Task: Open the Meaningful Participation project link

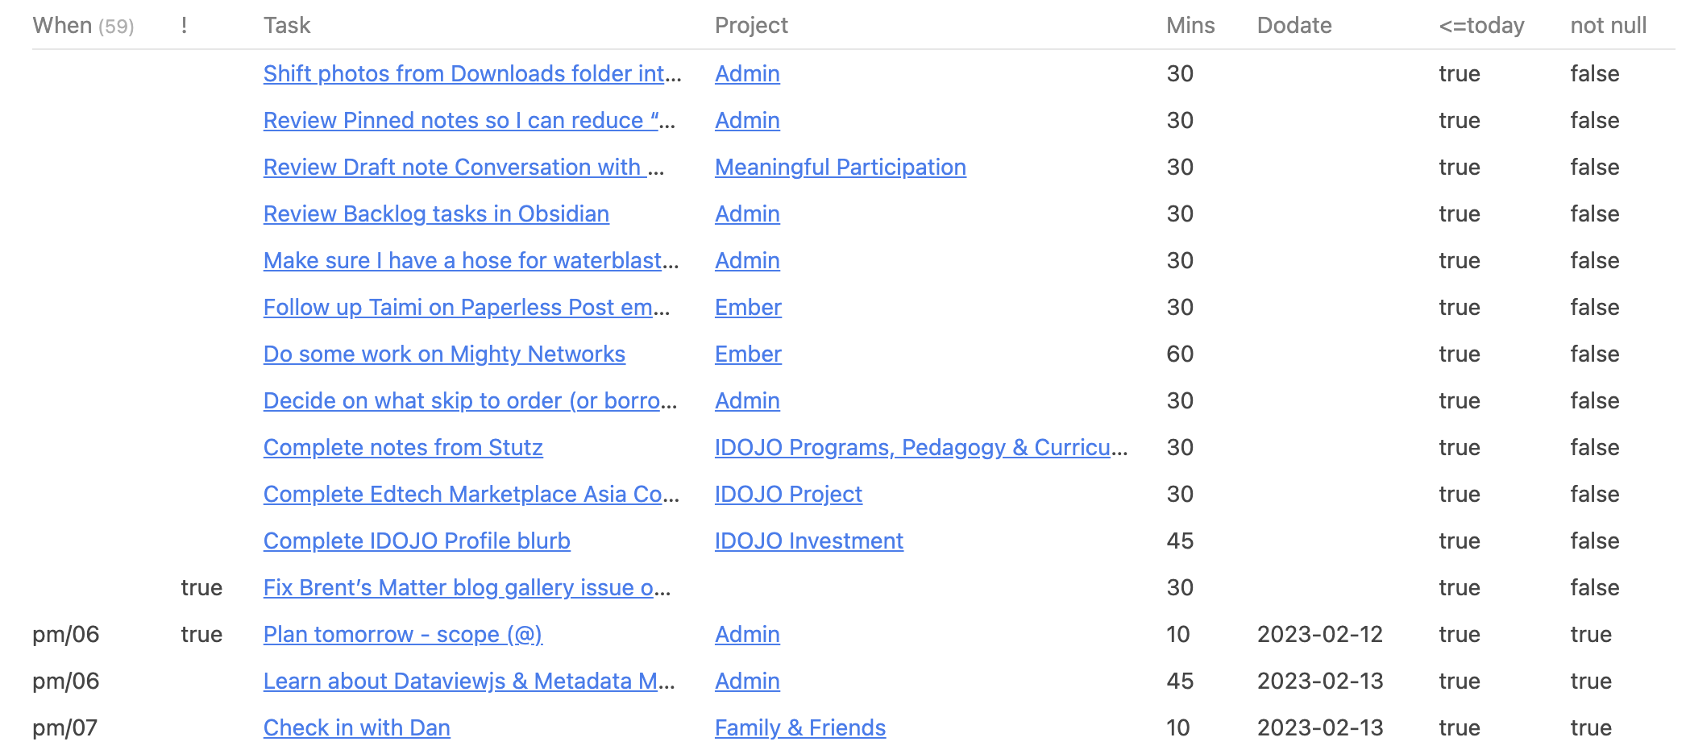Action: [x=840, y=167]
